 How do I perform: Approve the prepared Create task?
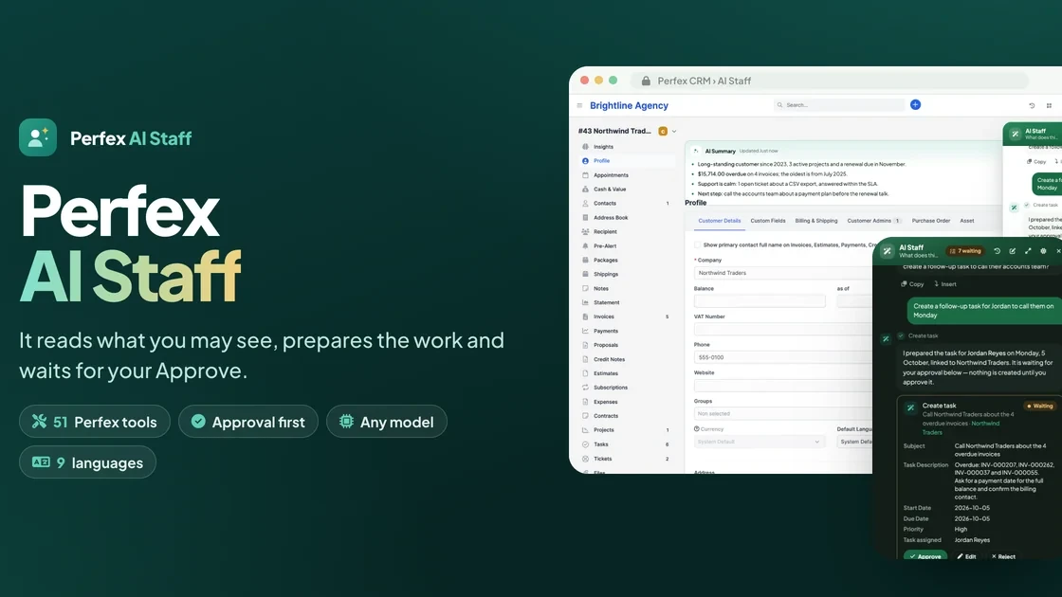point(925,556)
